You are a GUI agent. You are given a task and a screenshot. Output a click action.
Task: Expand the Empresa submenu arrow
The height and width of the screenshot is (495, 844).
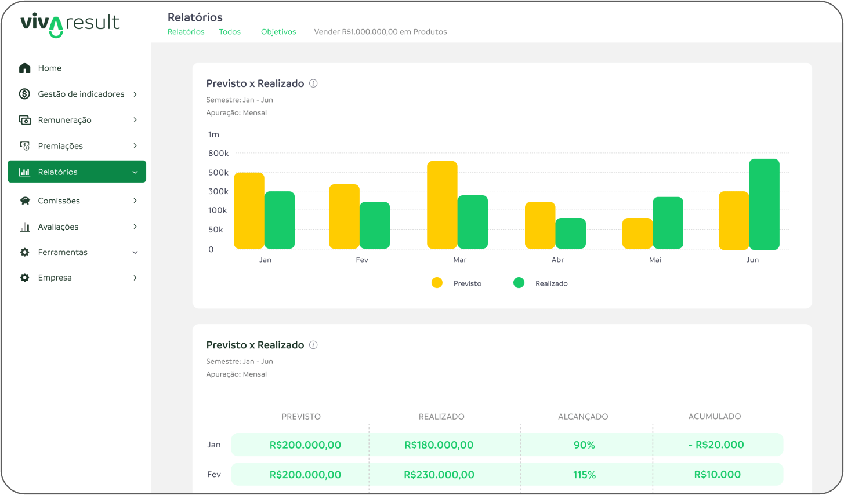135,278
